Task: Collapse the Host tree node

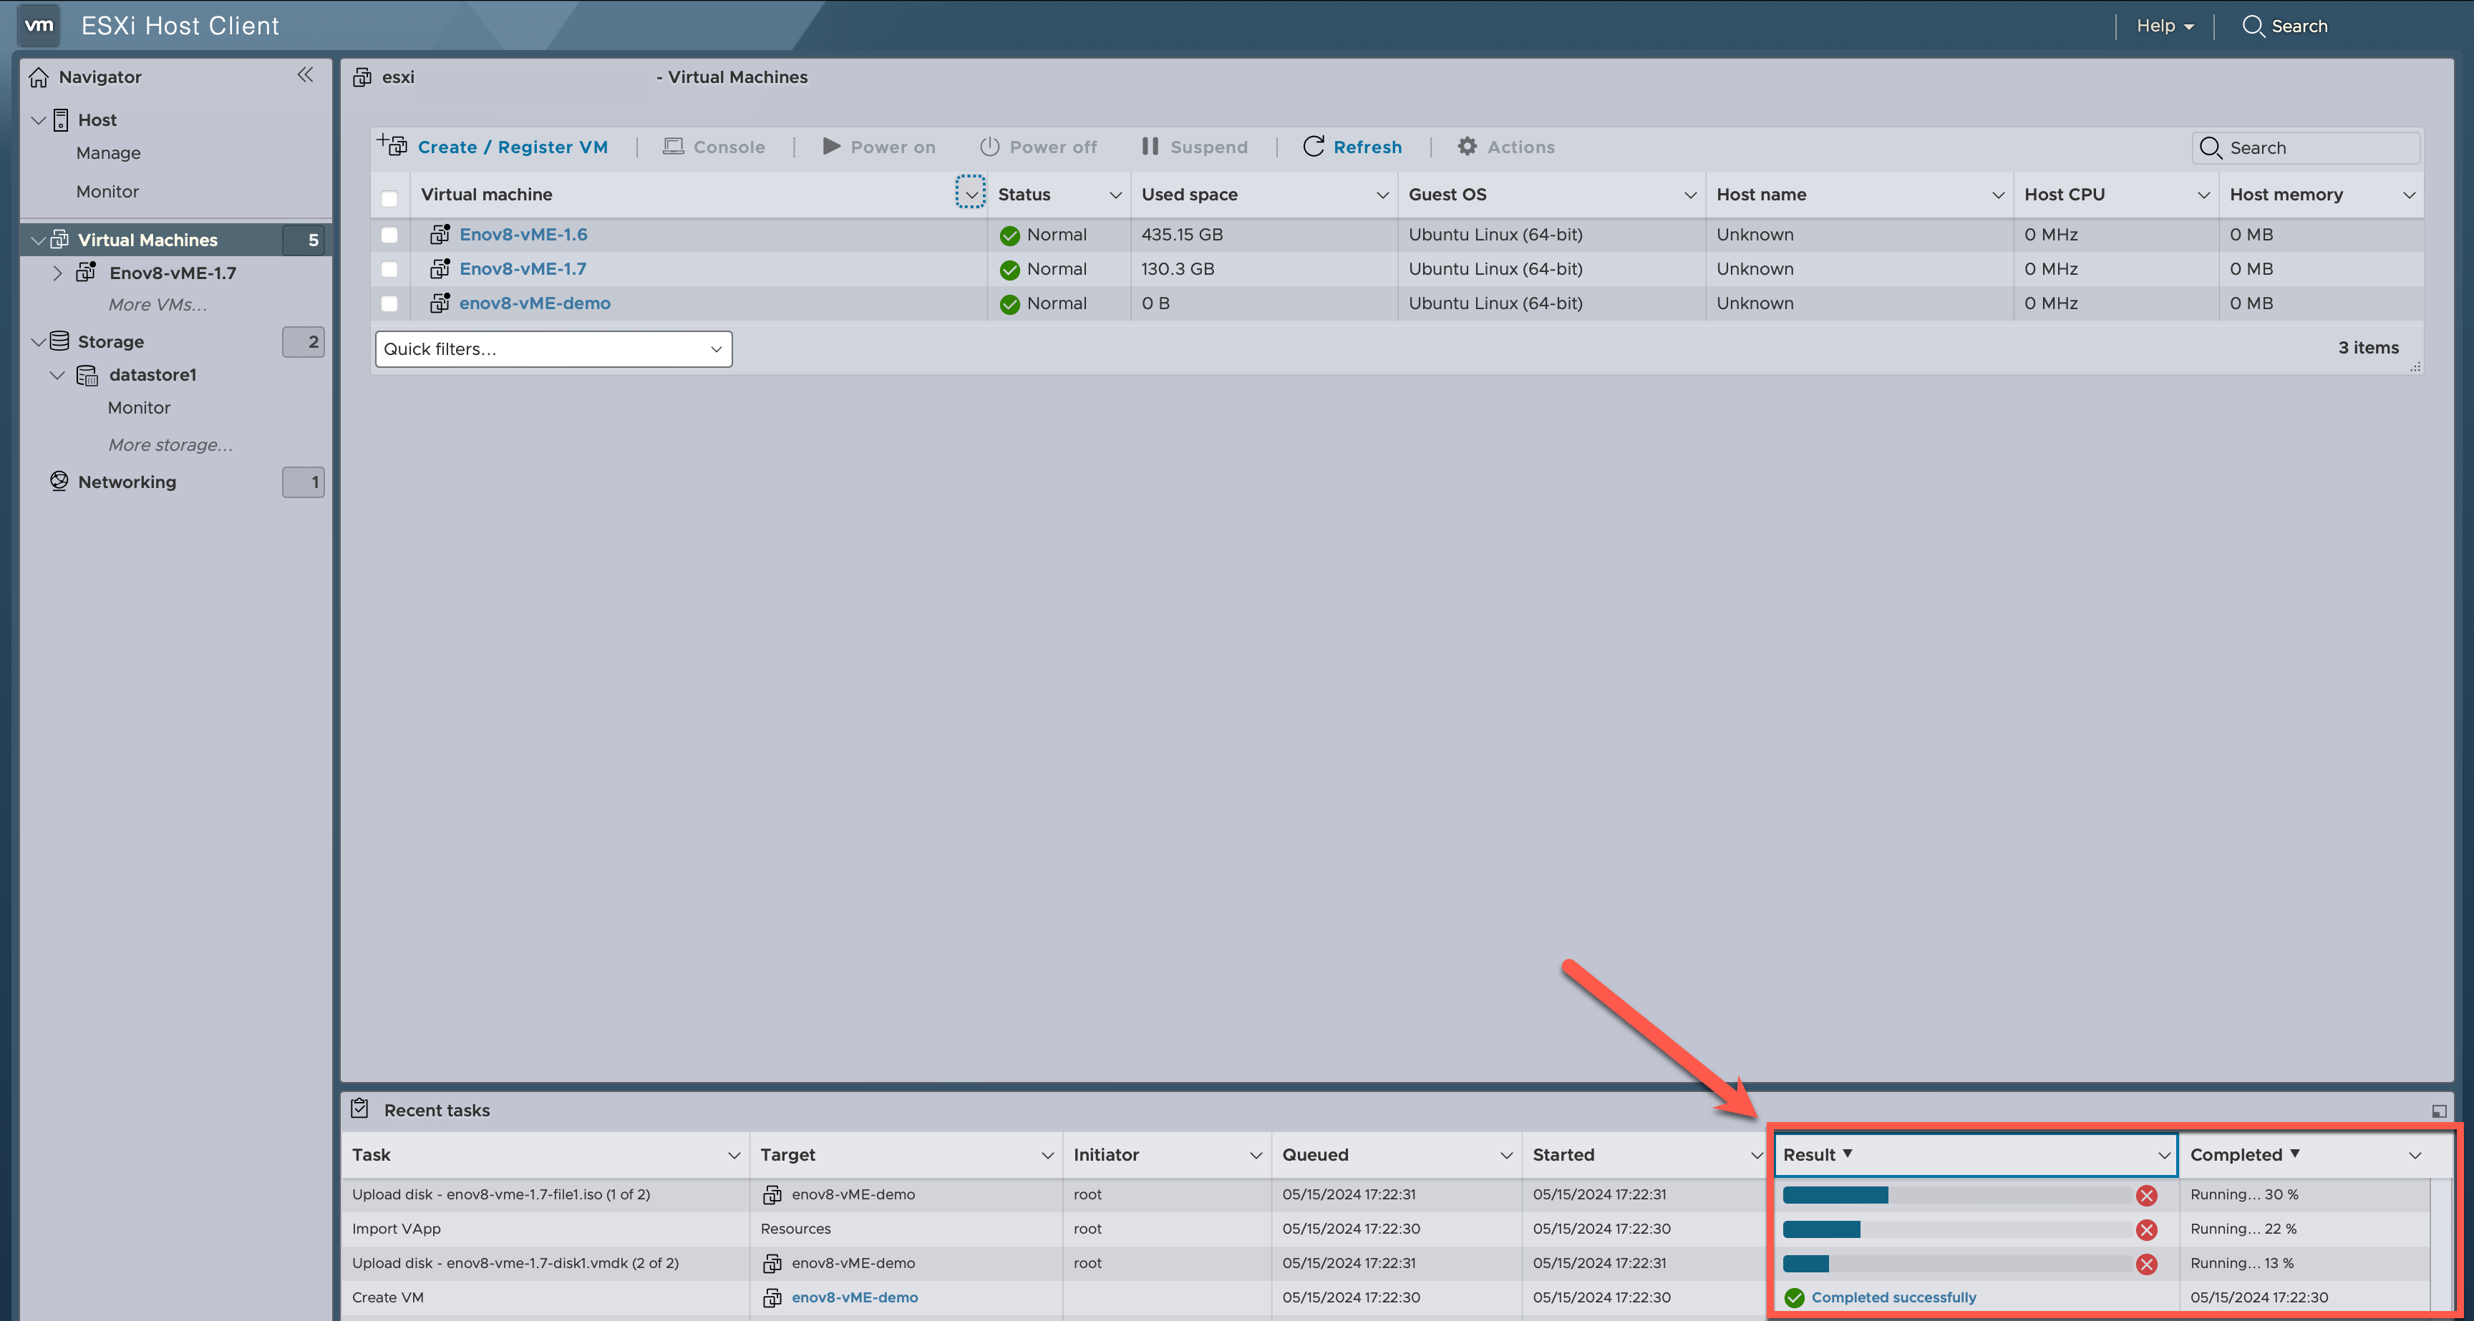Action: point(39,120)
